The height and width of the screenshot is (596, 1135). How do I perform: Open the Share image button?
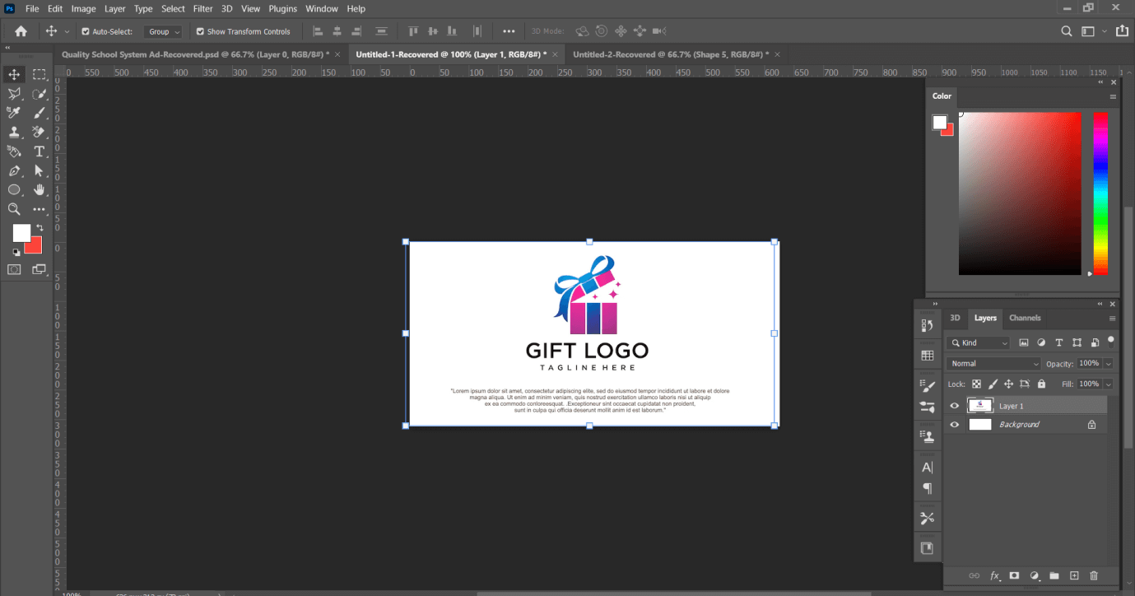click(1122, 31)
